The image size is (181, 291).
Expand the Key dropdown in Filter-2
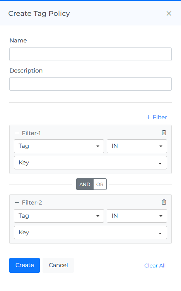click(x=90, y=233)
